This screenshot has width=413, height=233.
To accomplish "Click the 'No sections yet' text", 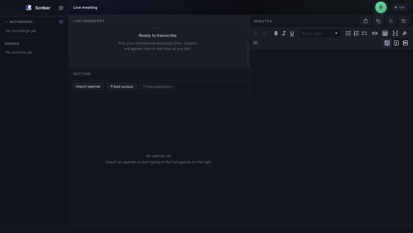I will pos(19,52).
